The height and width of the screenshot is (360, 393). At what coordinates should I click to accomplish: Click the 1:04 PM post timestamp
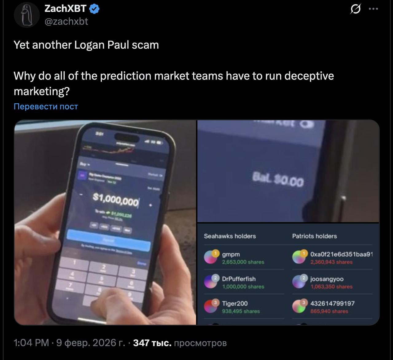click(x=31, y=343)
